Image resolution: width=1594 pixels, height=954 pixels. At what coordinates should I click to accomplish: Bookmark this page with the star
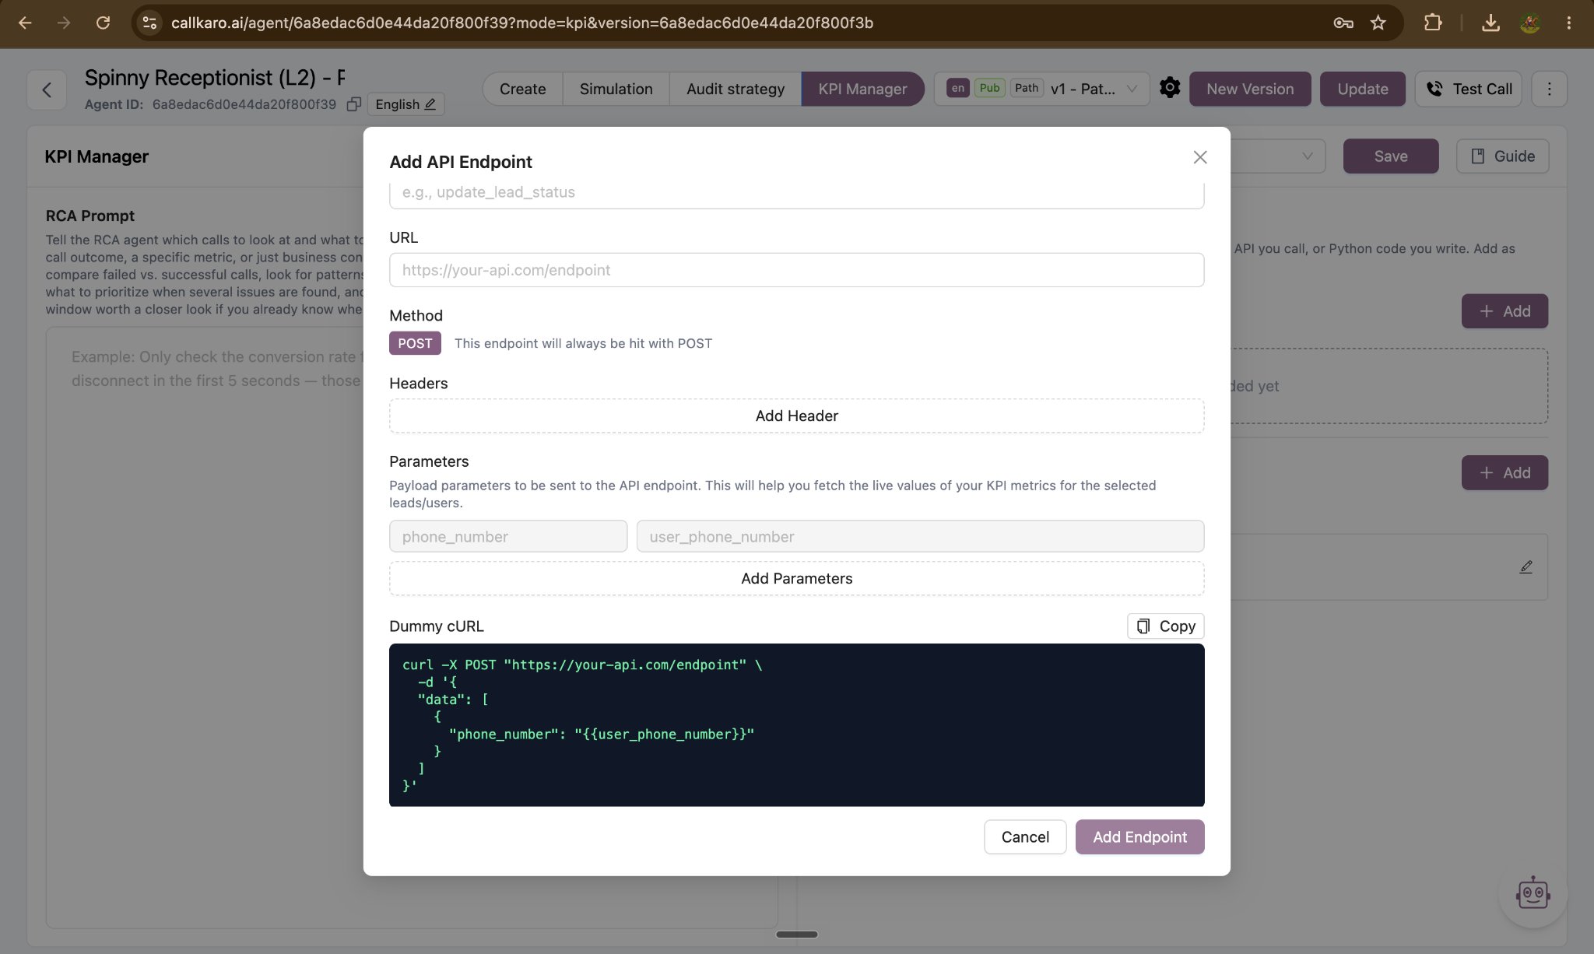[x=1378, y=23]
